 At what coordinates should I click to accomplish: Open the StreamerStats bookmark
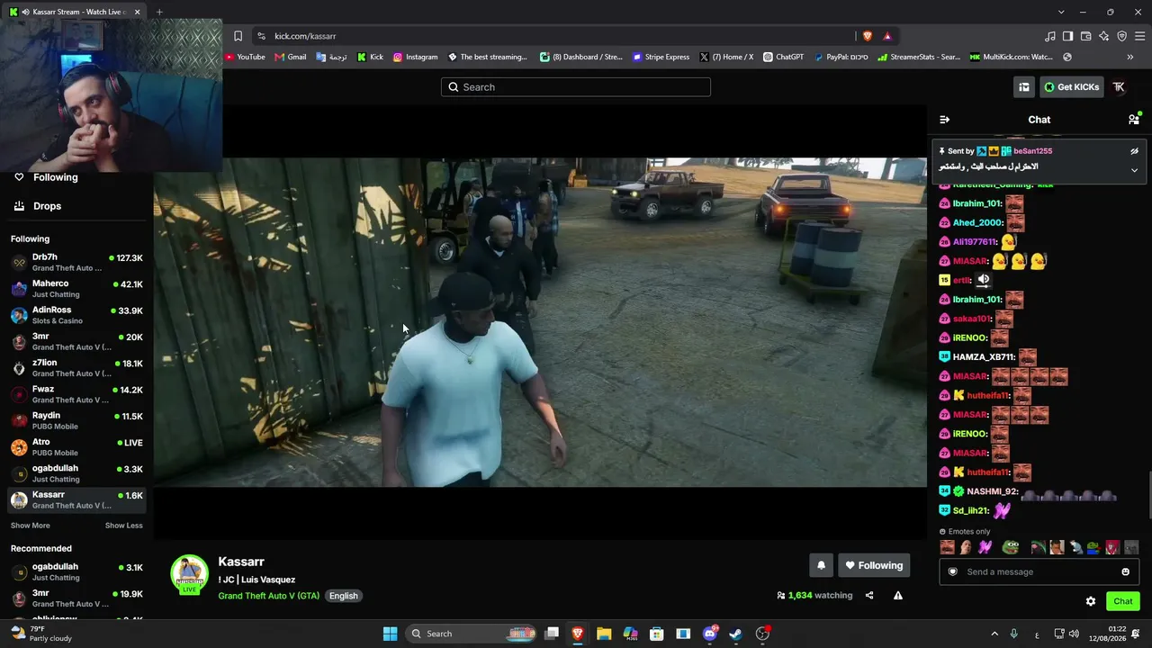click(x=919, y=57)
